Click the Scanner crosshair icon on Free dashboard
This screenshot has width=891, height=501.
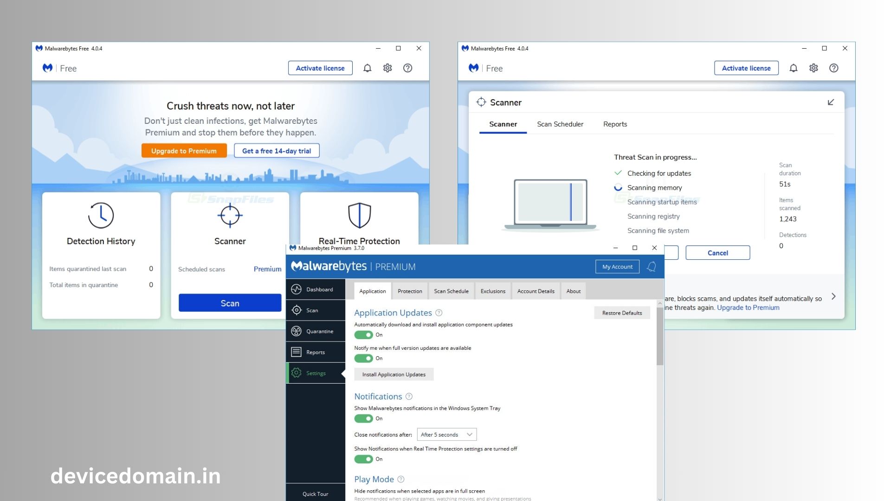[x=230, y=215]
